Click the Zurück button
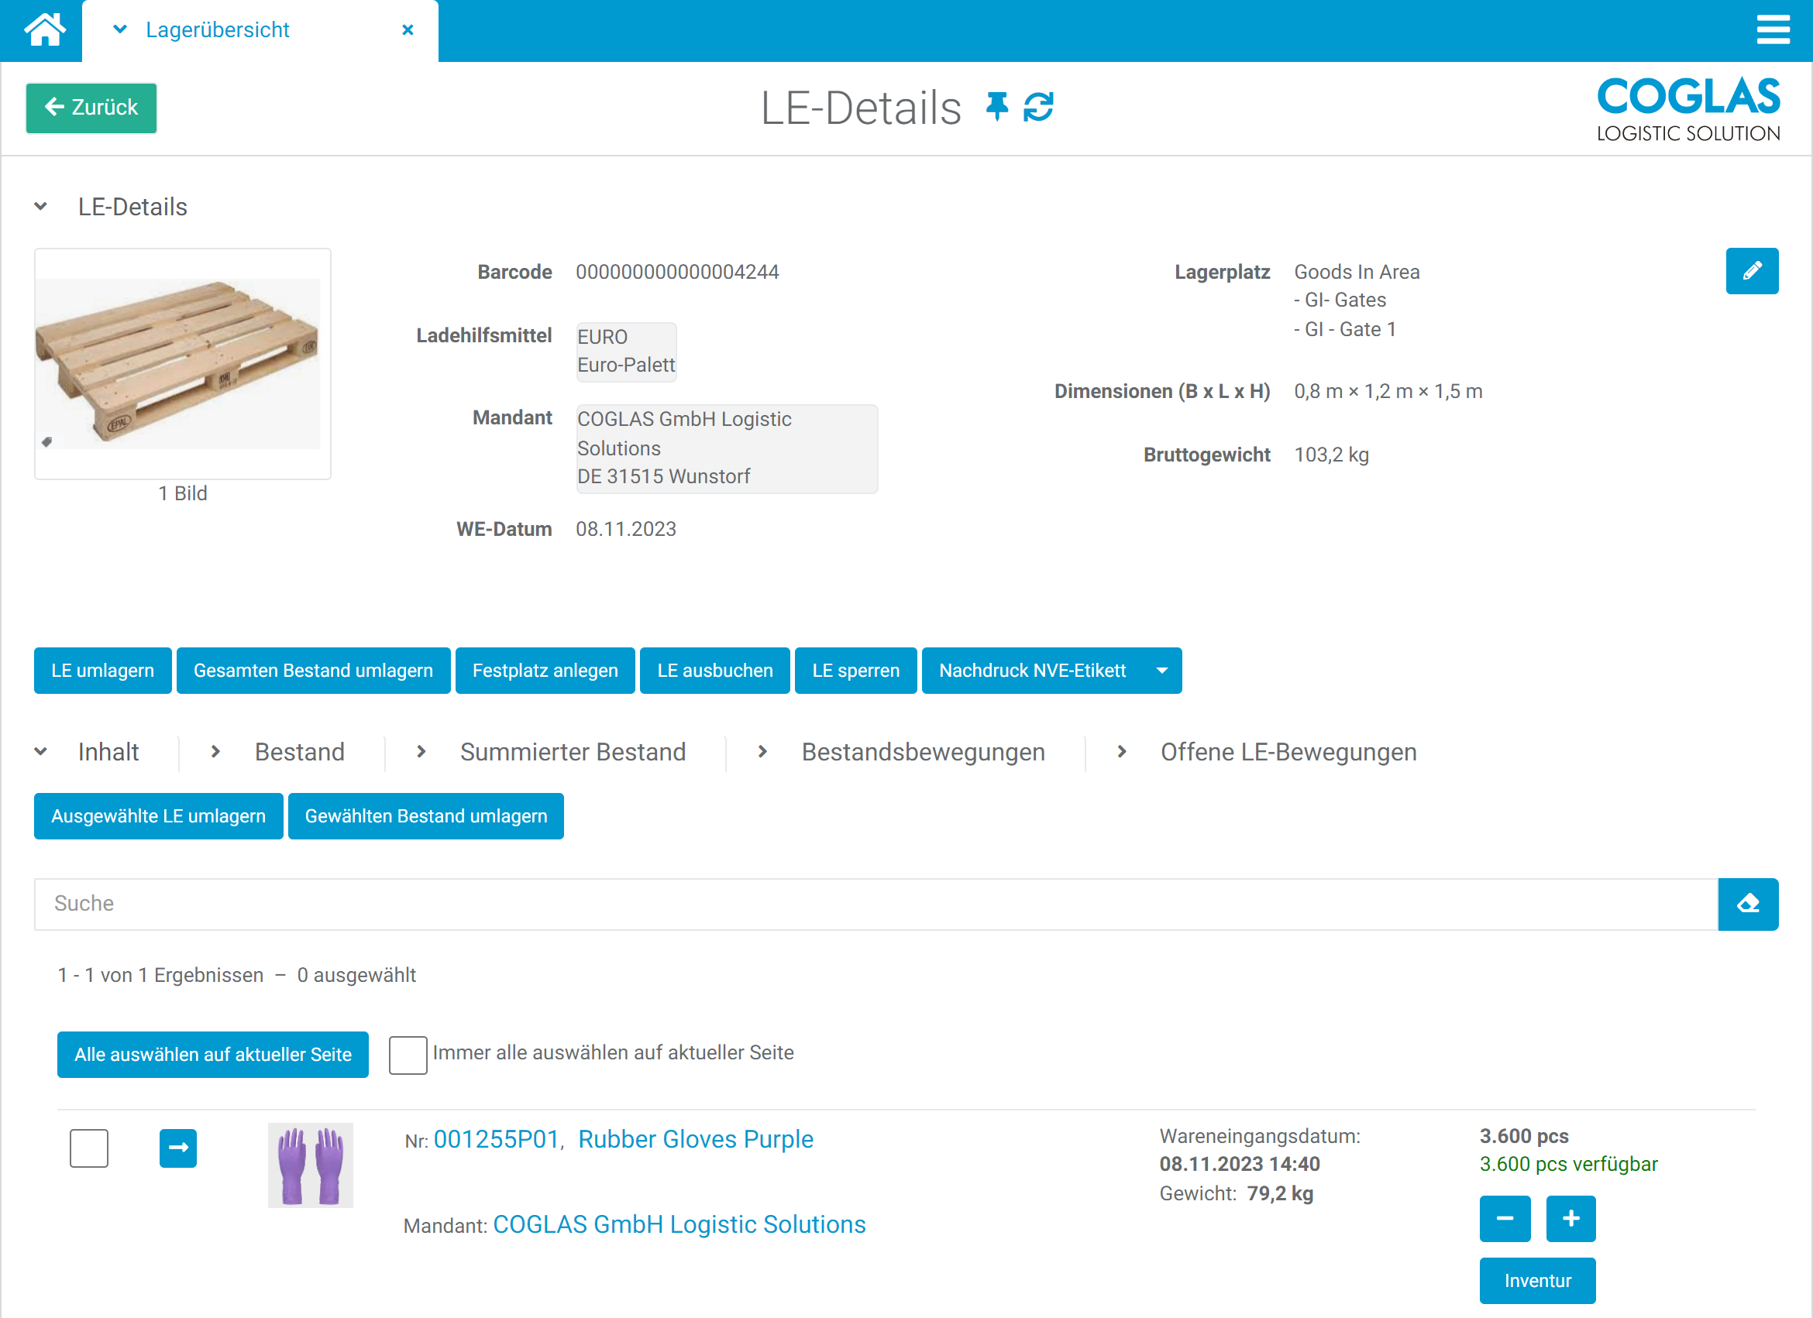This screenshot has width=1813, height=1318. [x=91, y=108]
